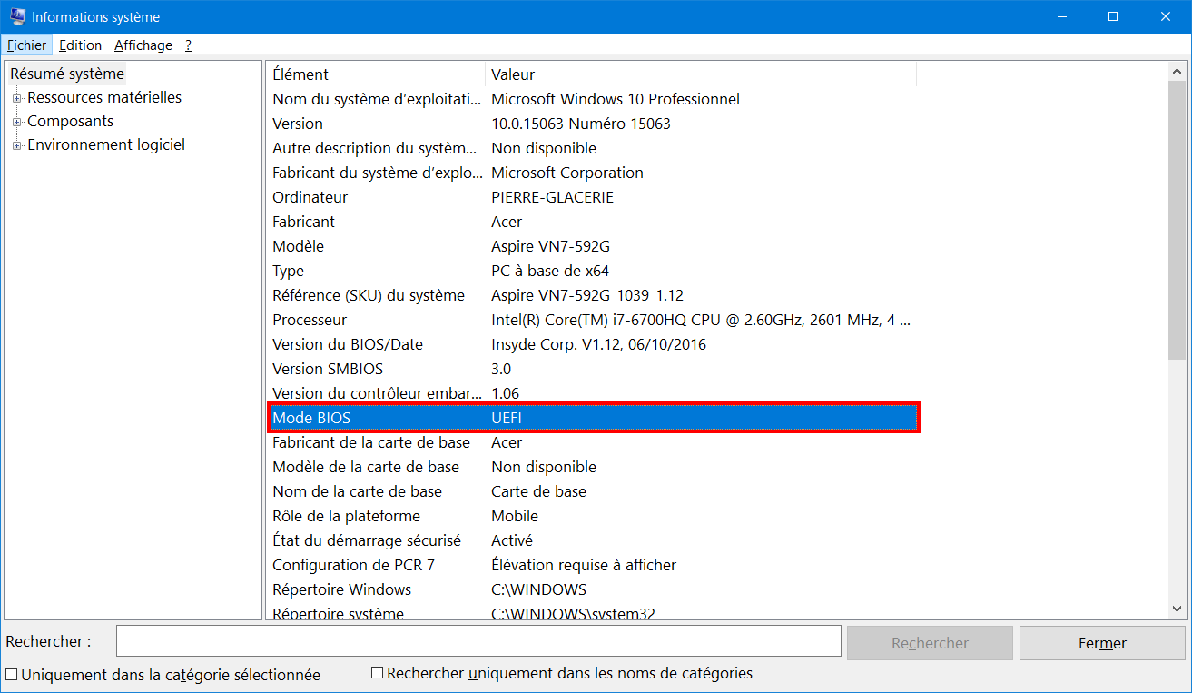
Task: Select the Processeur row
Action: [592, 320]
